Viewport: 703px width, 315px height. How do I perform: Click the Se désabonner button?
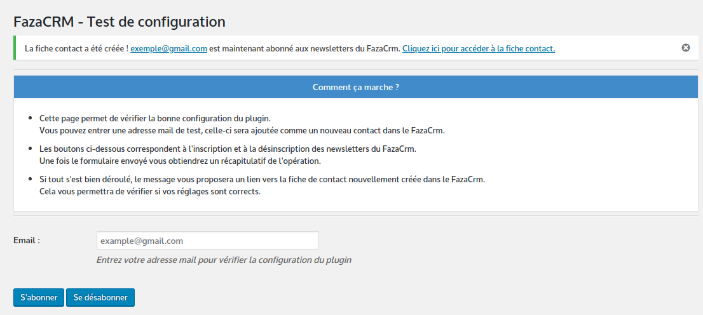tap(100, 297)
